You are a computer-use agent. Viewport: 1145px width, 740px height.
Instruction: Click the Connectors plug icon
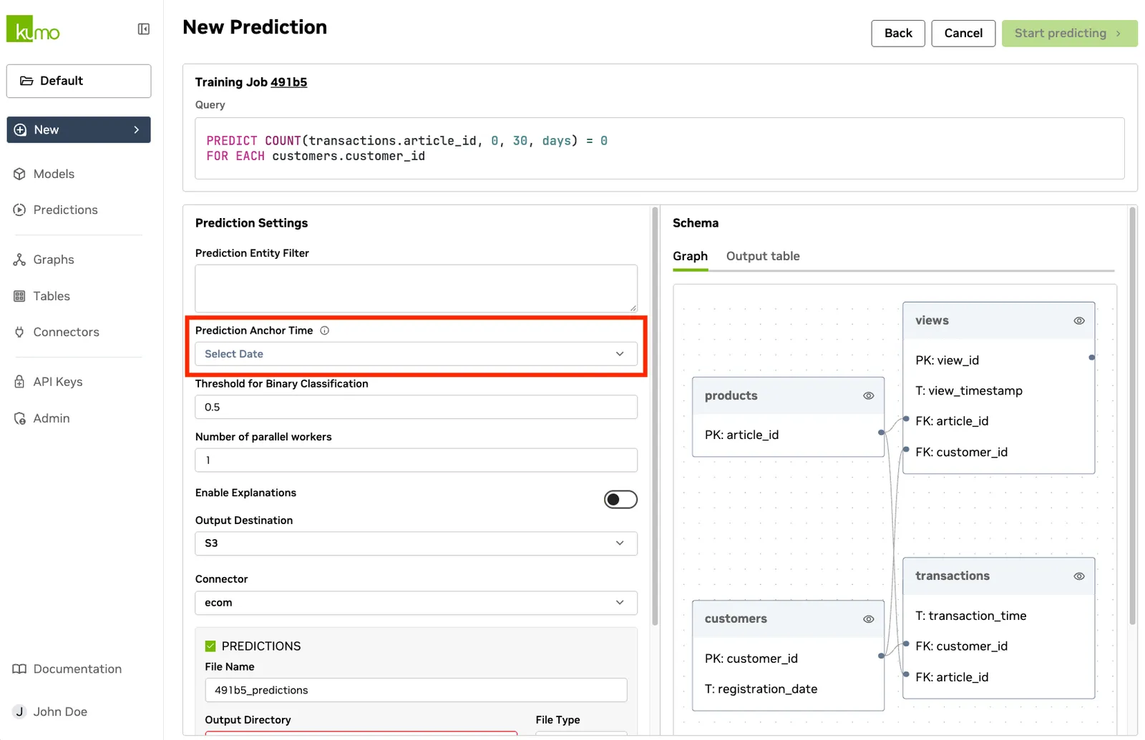coord(19,332)
